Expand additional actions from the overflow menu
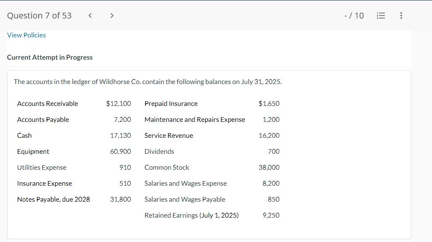432x242 pixels. click(x=401, y=15)
